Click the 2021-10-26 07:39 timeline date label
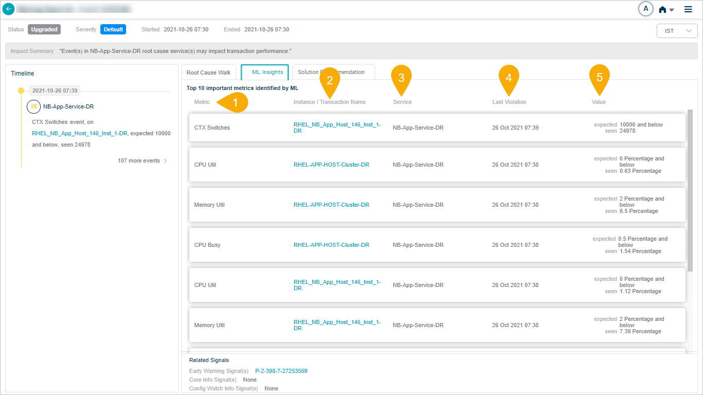Viewport: 703px width, 395px height. tap(55, 91)
